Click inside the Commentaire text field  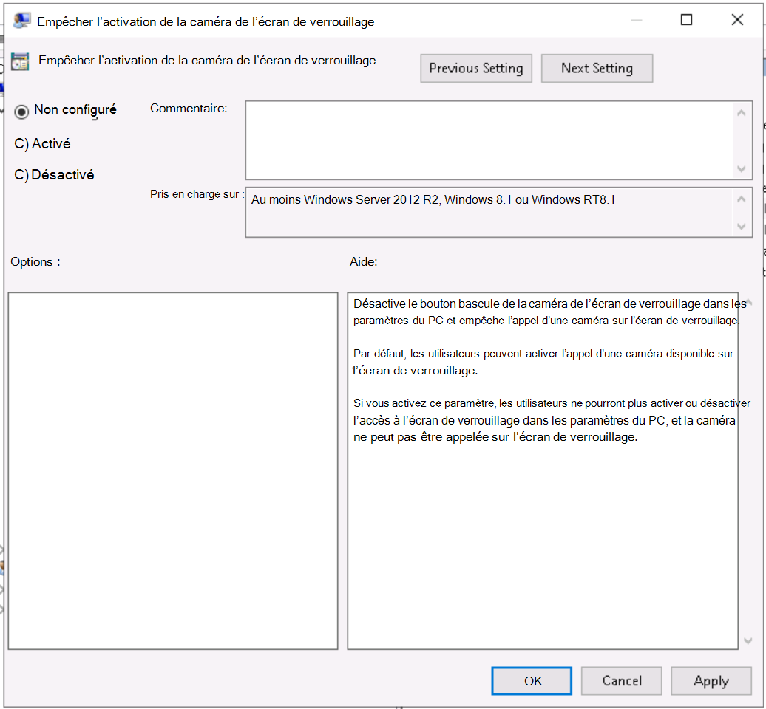point(488,140)
